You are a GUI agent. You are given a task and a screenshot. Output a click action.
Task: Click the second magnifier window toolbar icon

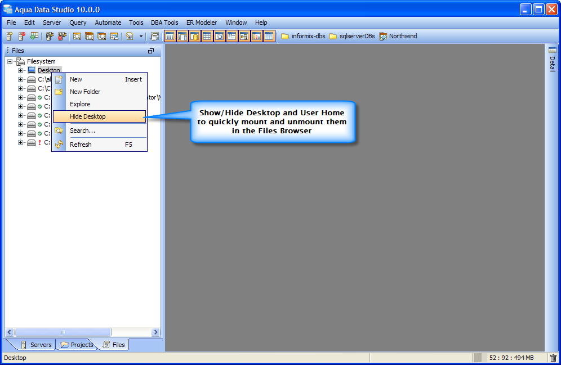89,36
